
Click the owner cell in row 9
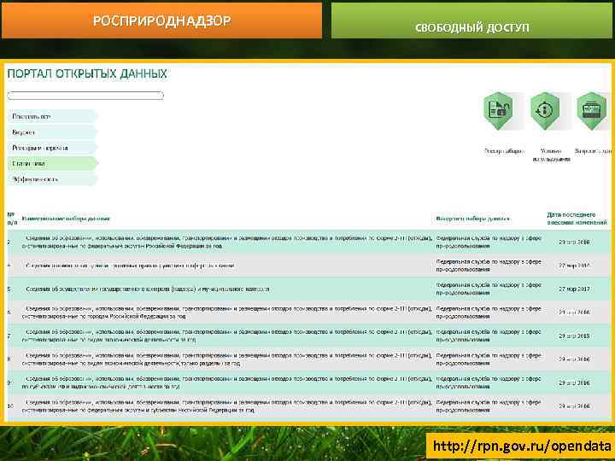489,382
